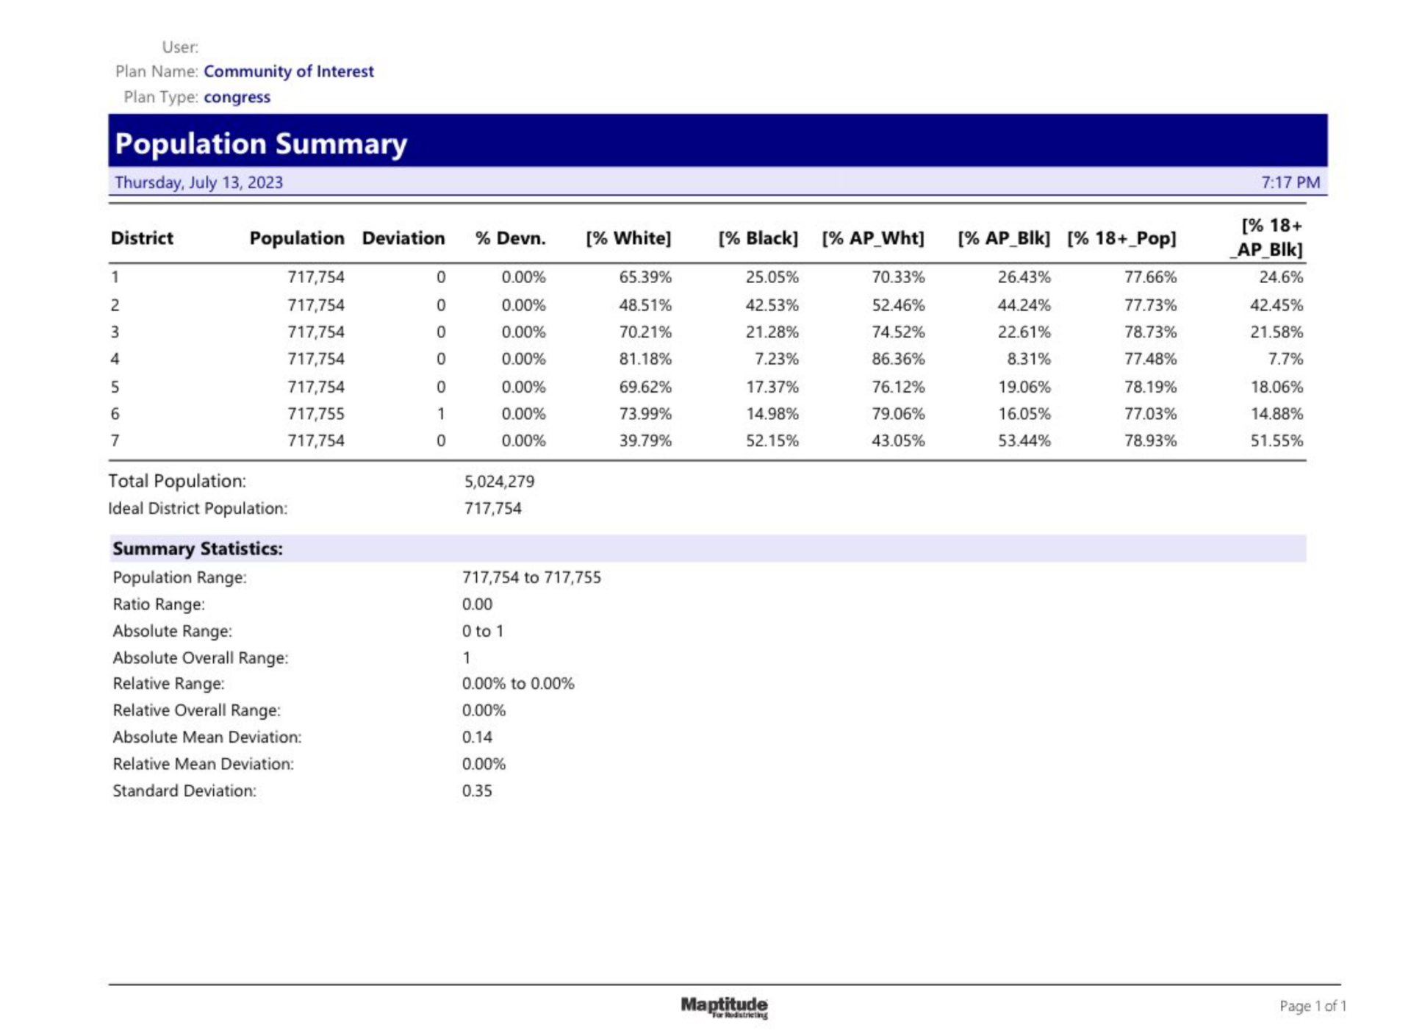The width and height of the screenshot is (1411, 1036).
Task: Click the congress plan type text
Action: [x=237, y=97]
